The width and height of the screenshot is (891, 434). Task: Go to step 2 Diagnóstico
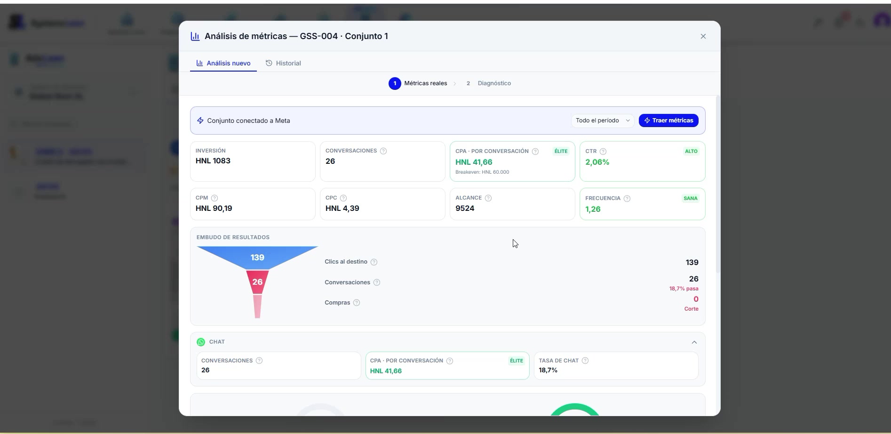point(488,83)
